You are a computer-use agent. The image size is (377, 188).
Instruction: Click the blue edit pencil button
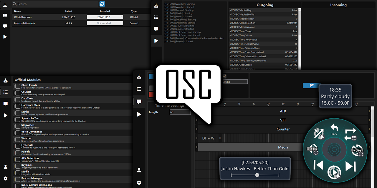(x=312, y=85)
